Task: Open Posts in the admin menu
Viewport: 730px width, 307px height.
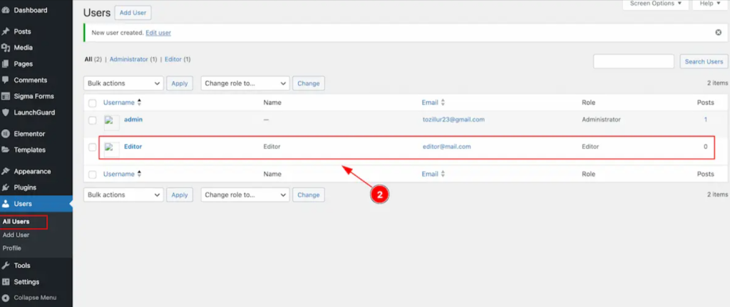Action: coord(22,31)
